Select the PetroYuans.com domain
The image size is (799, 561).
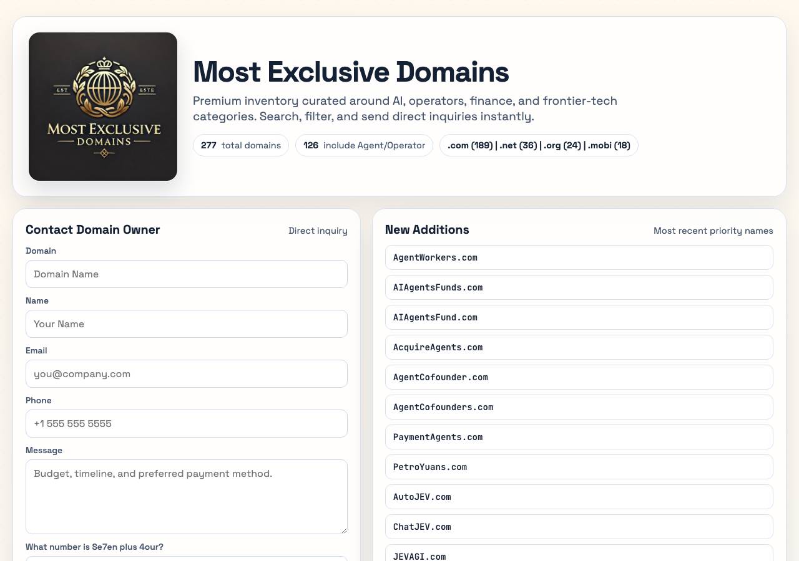(579, 467)
